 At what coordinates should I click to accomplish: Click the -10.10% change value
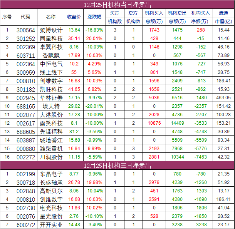[94, 216]
